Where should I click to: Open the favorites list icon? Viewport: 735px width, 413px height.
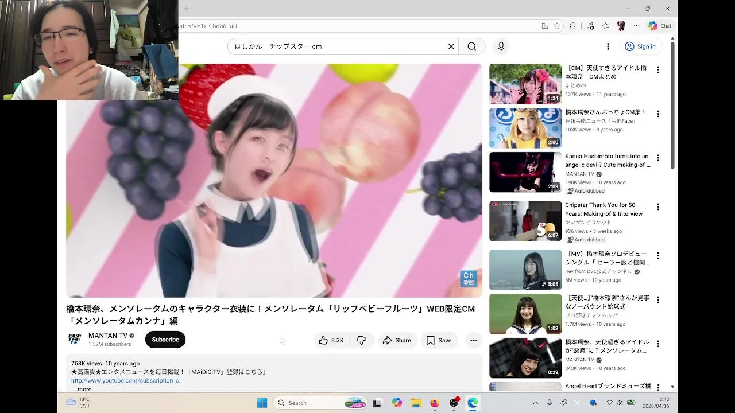tap(606, 26)
